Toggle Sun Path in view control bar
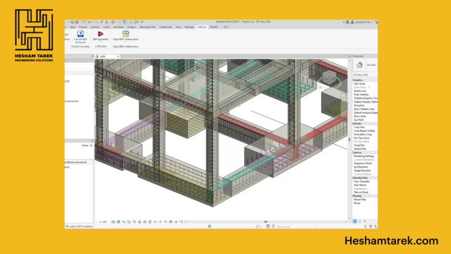Image resolution: width=451 pixels, height=254 pixels. click(124, 222)
